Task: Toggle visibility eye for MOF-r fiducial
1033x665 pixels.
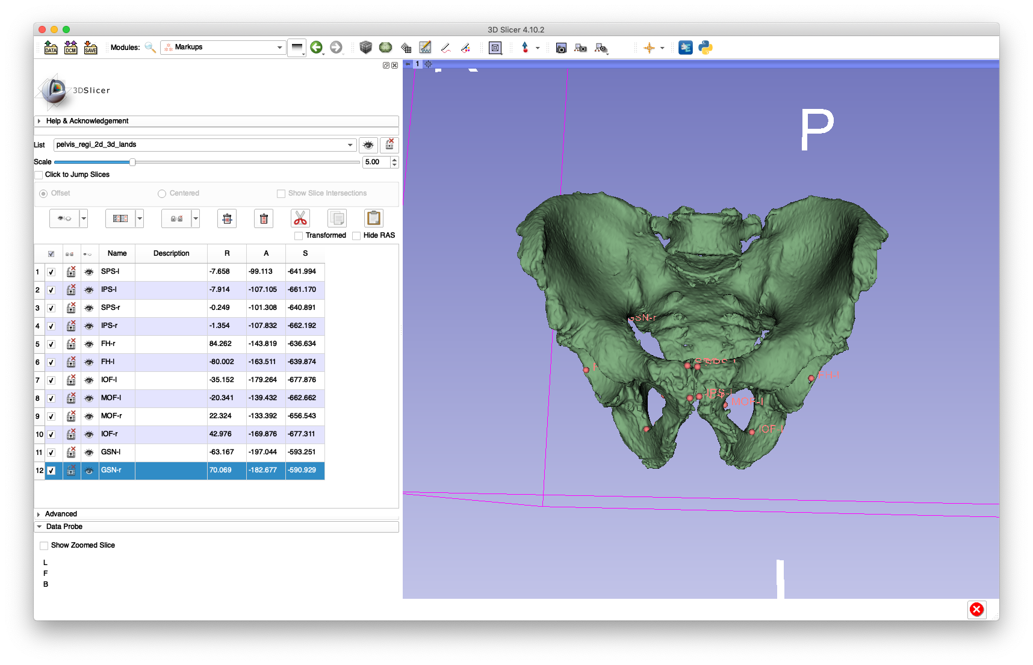Action: pyautogui.click(x=89, y=416)
